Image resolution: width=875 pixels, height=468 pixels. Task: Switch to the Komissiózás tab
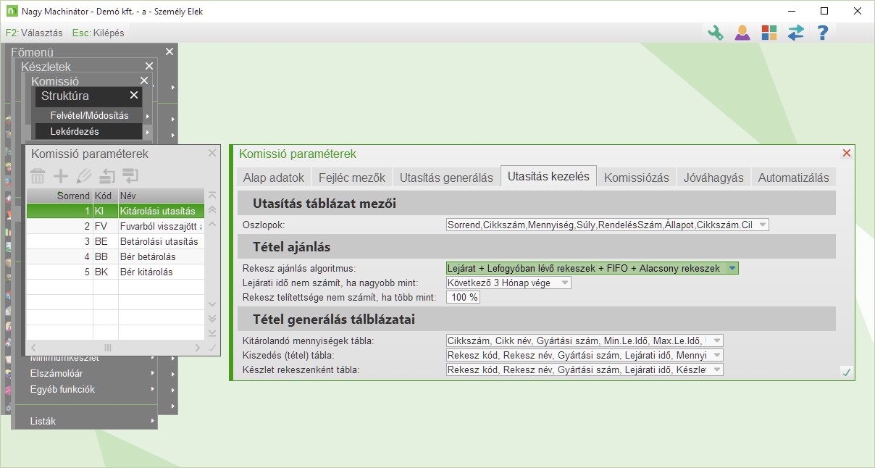coord(637,177)
